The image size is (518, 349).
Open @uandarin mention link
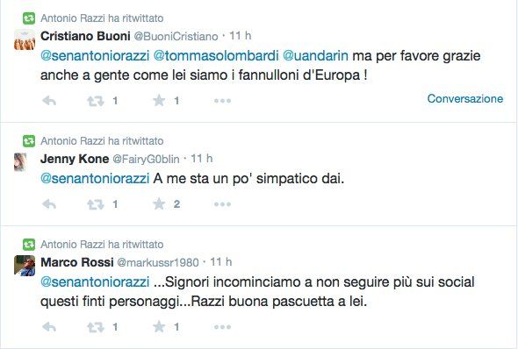click(315, 55)
